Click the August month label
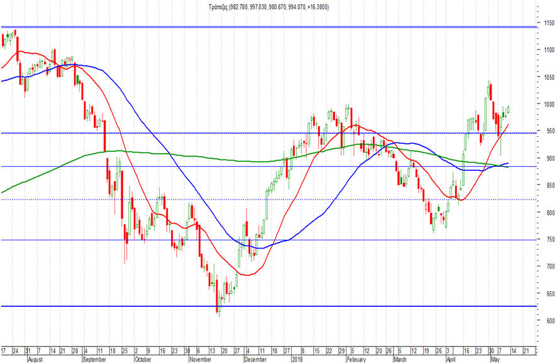This screenshot has width=557, height=364. (x=35, y=360)
